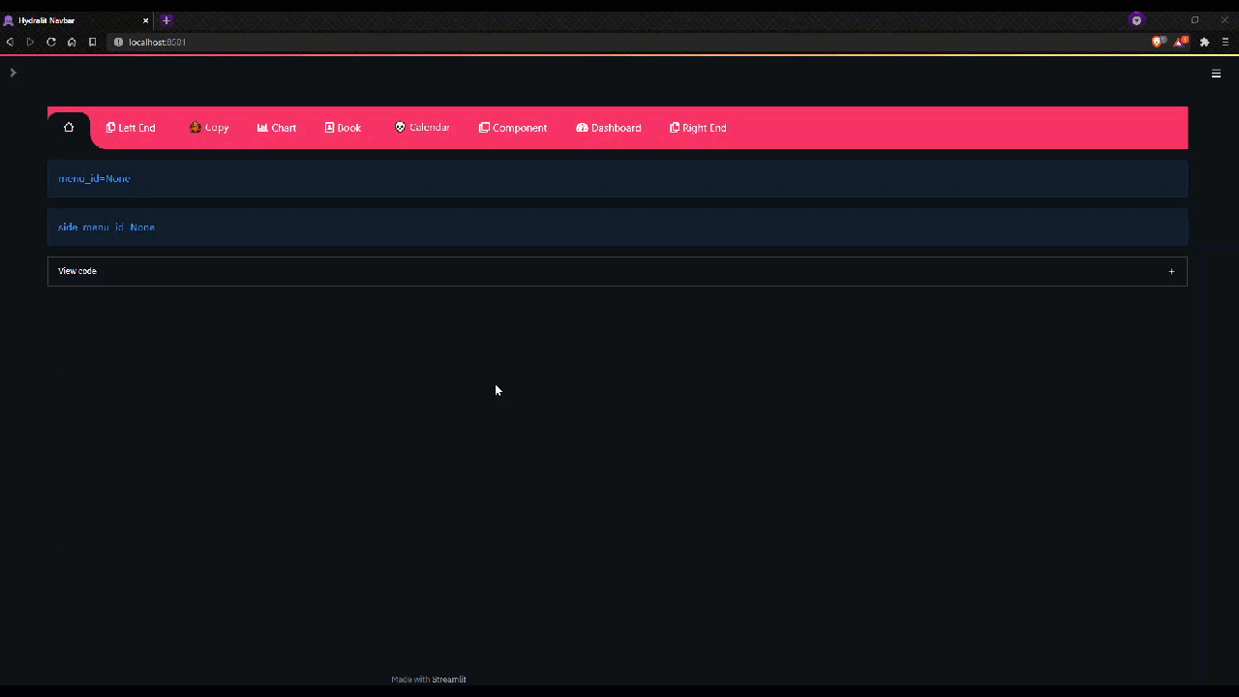Viewport: 1239px width, 697px height.
Task: Reload the page with the browser refresh button
Action: coord(51,43)
